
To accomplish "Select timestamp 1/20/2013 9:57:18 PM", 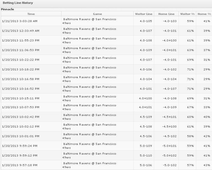I will click(20, 165).
